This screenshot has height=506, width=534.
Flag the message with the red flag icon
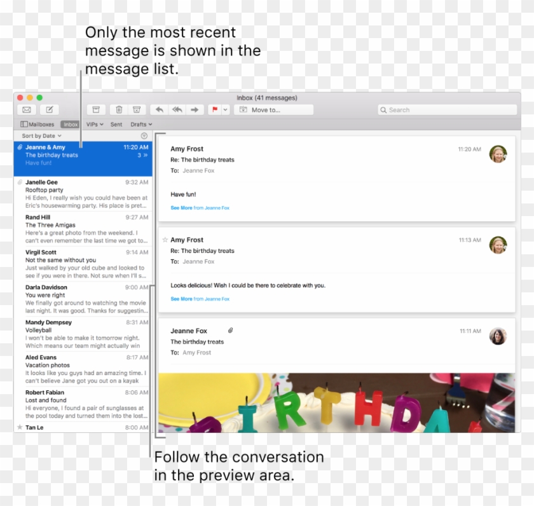[x=215, y=109]
